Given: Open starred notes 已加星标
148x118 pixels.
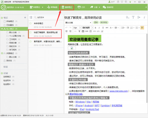Looking at the screenshot, I should click(10, 25).
